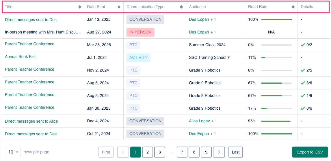Click the IN PERSON type badge

[x=140, y=32]
